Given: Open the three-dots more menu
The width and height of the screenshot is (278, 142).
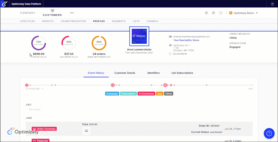Looking at the screenshot, I should pos(72,13).
